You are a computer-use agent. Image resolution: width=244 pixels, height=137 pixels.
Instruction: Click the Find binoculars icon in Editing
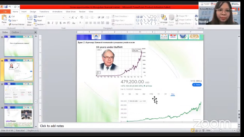click(x=196, y=16)
